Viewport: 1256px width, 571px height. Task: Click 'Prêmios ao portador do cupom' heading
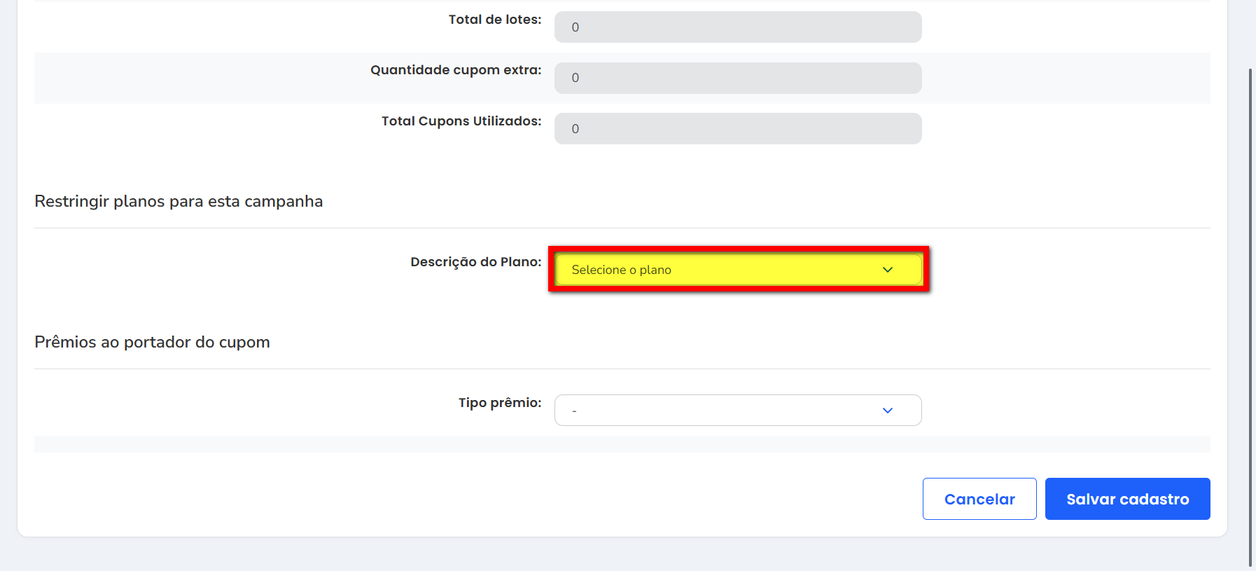point(152,343)
